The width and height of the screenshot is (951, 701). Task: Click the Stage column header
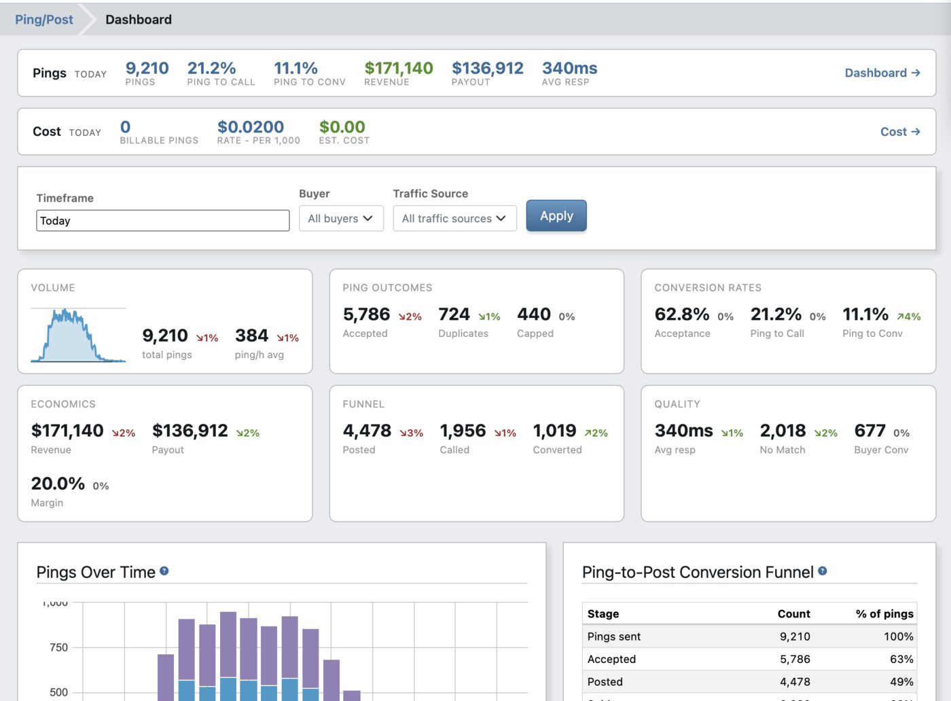tap(603, 613)
